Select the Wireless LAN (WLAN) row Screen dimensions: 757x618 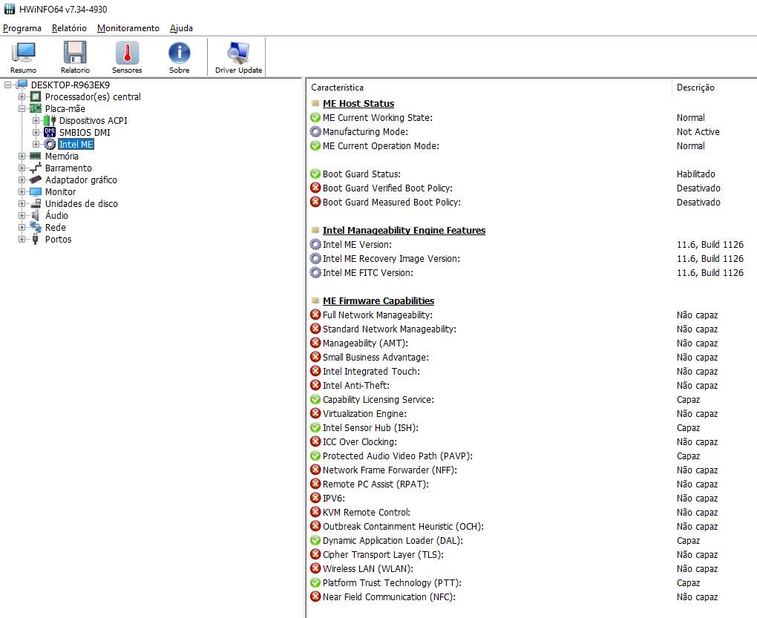point(531,568)
